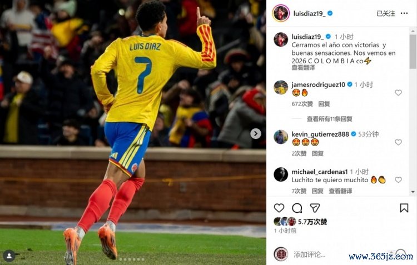This screenshot has height=265, width=417.
Task: Show translation of michael_cardenas1's comment
Action: tap(340, 191)
